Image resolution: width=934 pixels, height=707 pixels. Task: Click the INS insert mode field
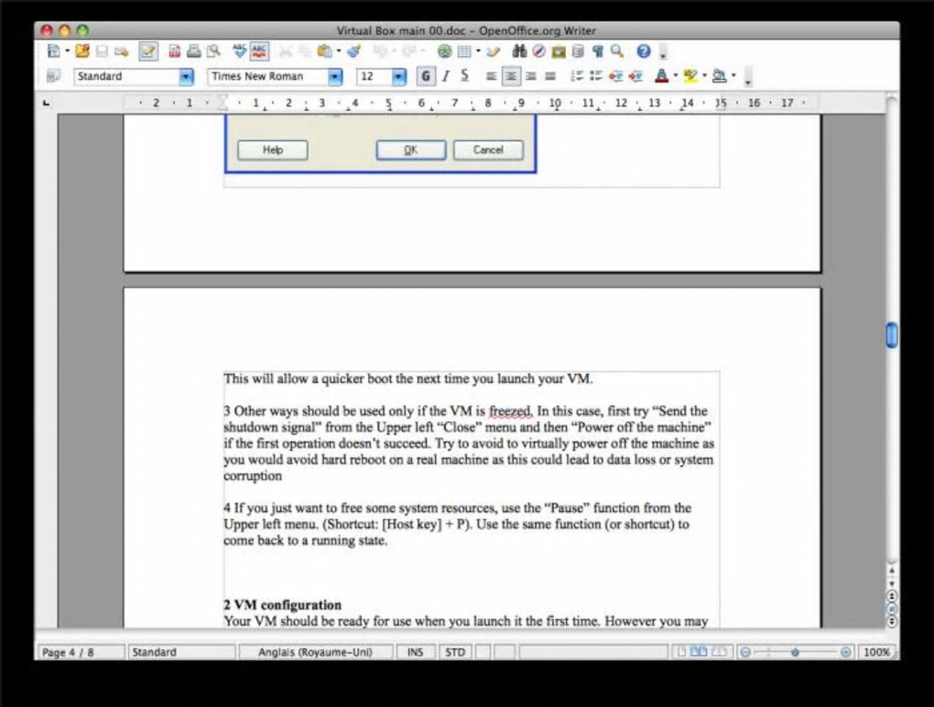tap(415, 652)
